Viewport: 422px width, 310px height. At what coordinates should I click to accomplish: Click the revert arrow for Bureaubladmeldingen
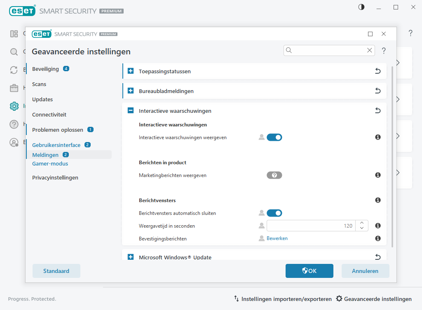377,91
